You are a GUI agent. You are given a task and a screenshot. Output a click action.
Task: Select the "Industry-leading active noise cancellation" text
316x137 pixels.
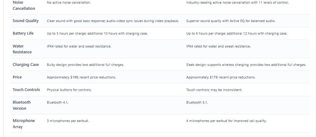pos(237,2)
